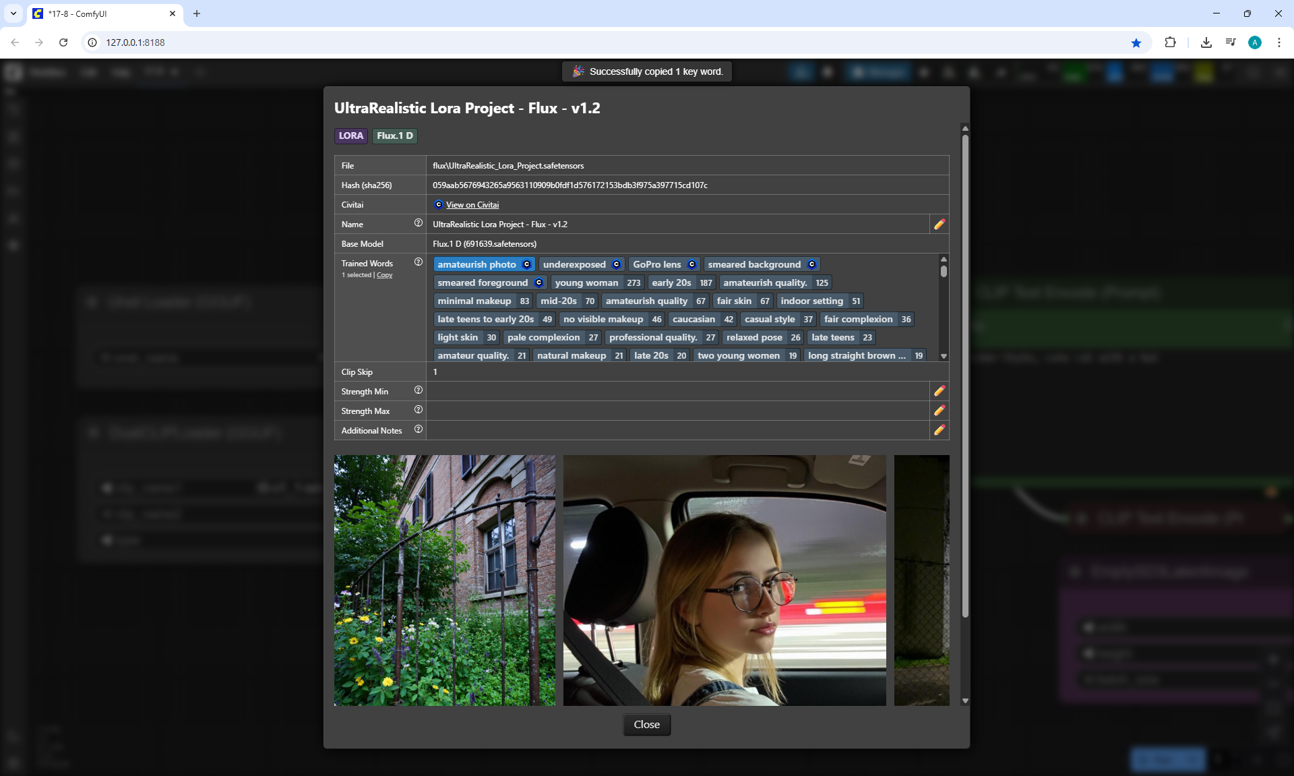Switch to the ComfyUI browser tab
This screenshot has width=1294, height=776.
point(101,13)
